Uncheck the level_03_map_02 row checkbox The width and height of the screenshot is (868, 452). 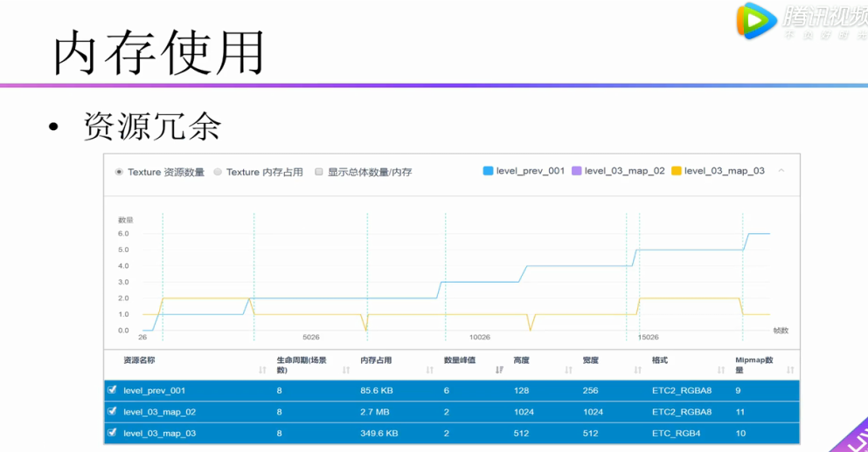tap(113, 412)
